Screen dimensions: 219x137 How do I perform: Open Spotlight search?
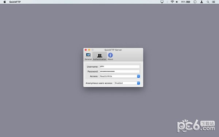[208, 2]
